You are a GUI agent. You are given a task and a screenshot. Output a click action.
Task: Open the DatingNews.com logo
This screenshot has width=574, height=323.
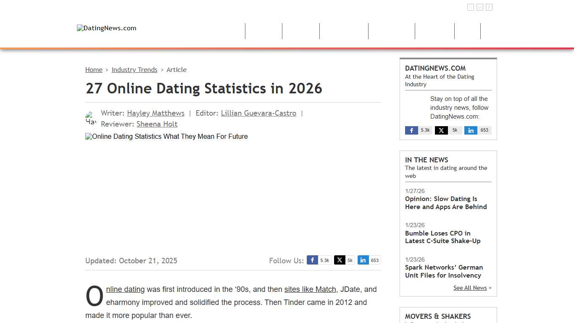106,28
